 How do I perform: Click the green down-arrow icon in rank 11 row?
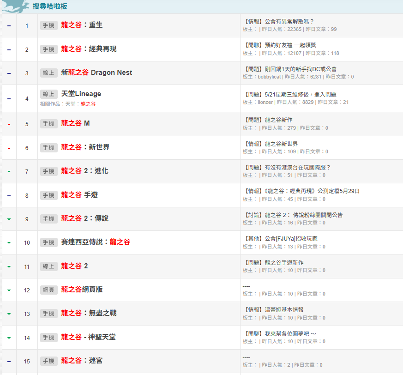click(x=9, y=267)
